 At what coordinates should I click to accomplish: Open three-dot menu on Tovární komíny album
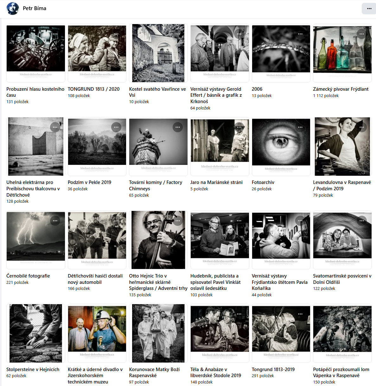[177, 127]
